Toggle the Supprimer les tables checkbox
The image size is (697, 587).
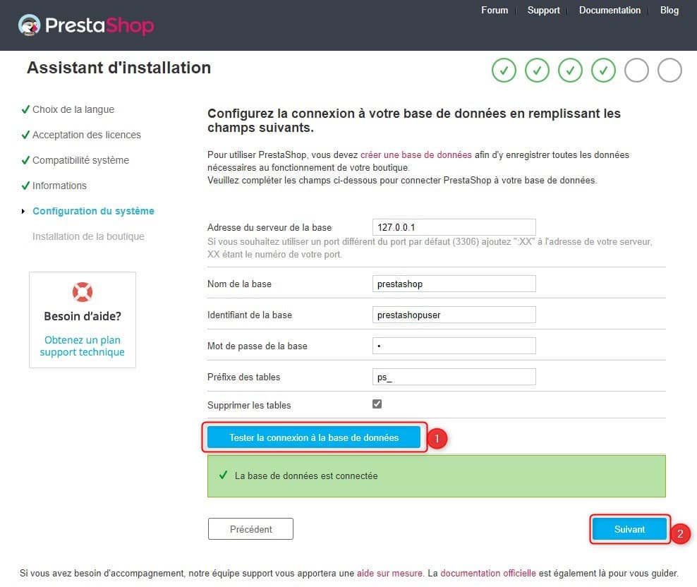[377, 404]
